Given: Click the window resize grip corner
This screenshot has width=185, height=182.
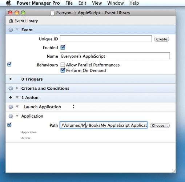Looking at the screenshot, I should (x=174, y=171).
